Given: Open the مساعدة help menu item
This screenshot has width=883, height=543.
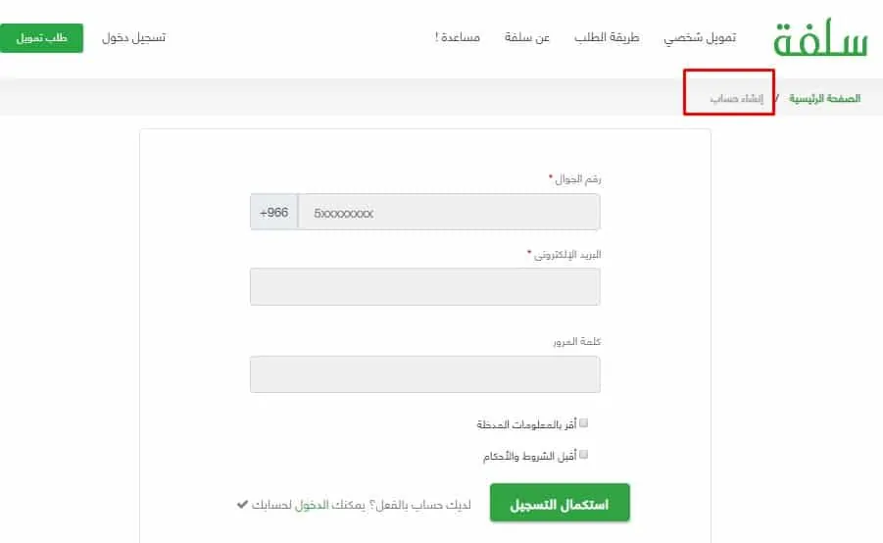Looking at the screenshot, I should (458, 38).
